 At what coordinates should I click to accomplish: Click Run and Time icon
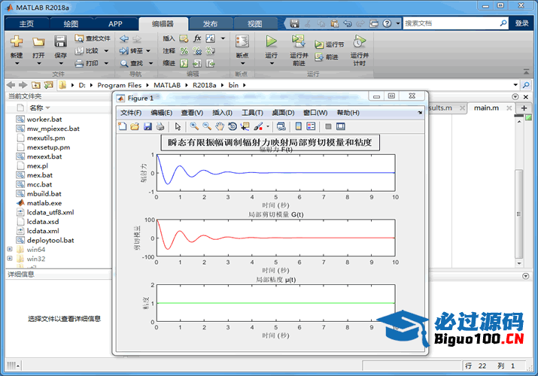point(359,41)
